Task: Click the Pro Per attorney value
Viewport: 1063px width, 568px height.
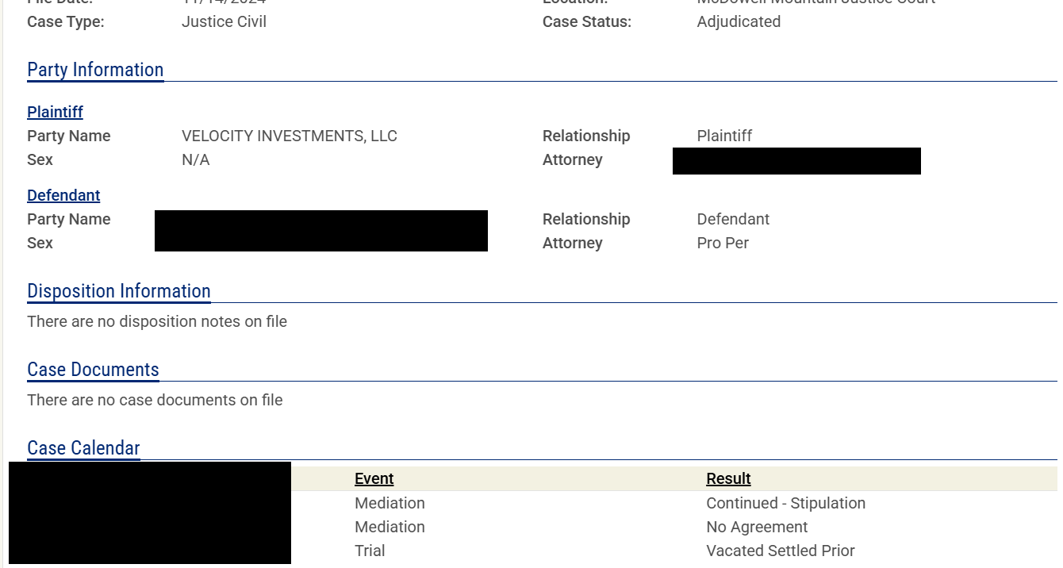Action: pyautogui.click(x=723, y=243)
